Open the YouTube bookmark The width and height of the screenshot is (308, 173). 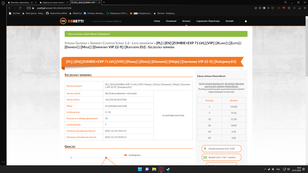click(x=14, y=13)
